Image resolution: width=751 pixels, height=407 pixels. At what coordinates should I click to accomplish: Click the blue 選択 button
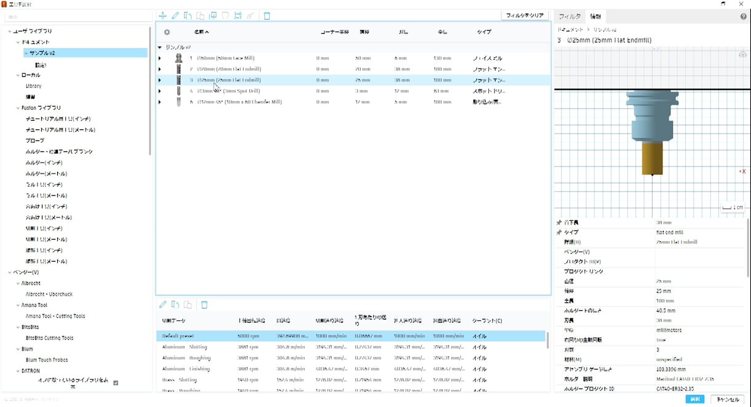pyautogui.click(x=695, y=400)
